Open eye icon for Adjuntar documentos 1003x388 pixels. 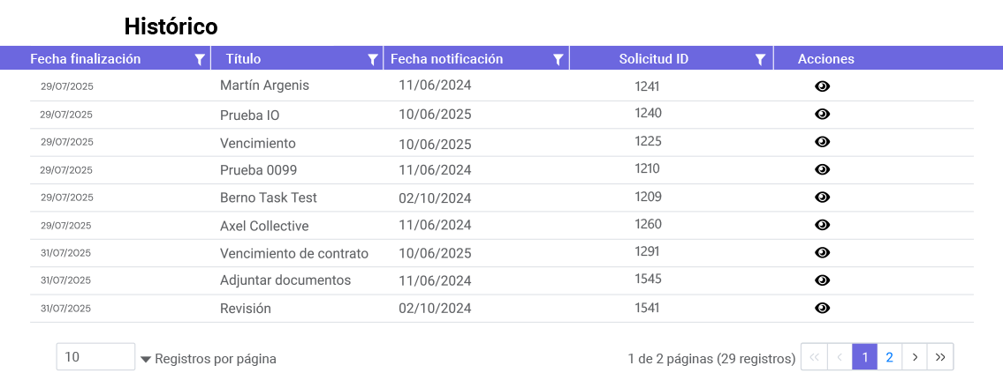pyautogui.click(x=822, y=280)
